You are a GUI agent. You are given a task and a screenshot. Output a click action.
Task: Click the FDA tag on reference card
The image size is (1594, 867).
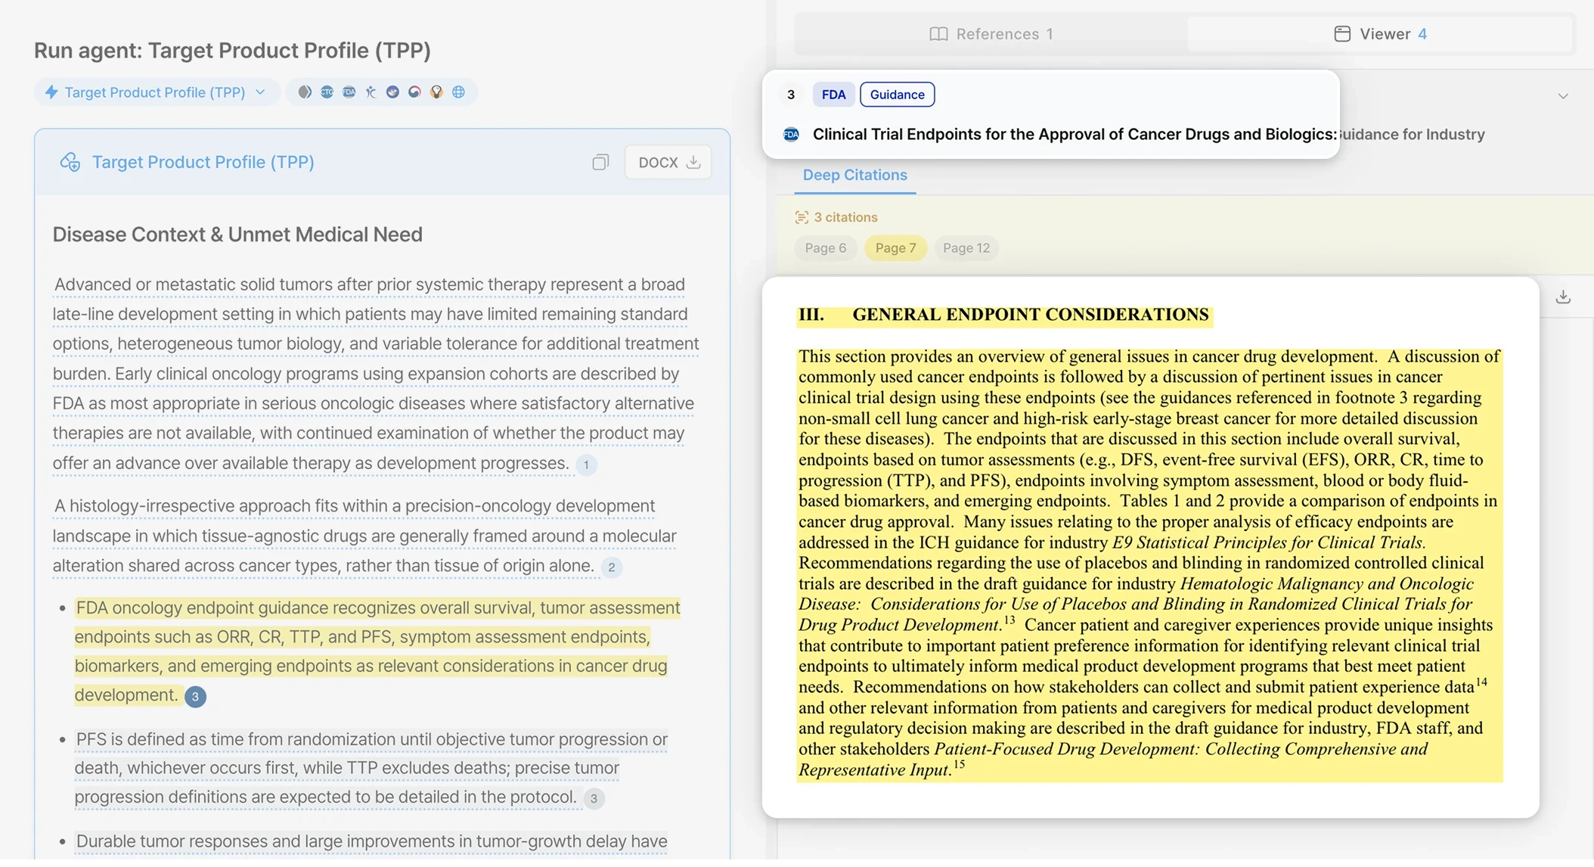[x=833, y=95]
